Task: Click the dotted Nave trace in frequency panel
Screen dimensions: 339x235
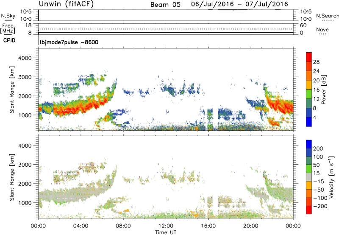Action: tap(166, 29)
